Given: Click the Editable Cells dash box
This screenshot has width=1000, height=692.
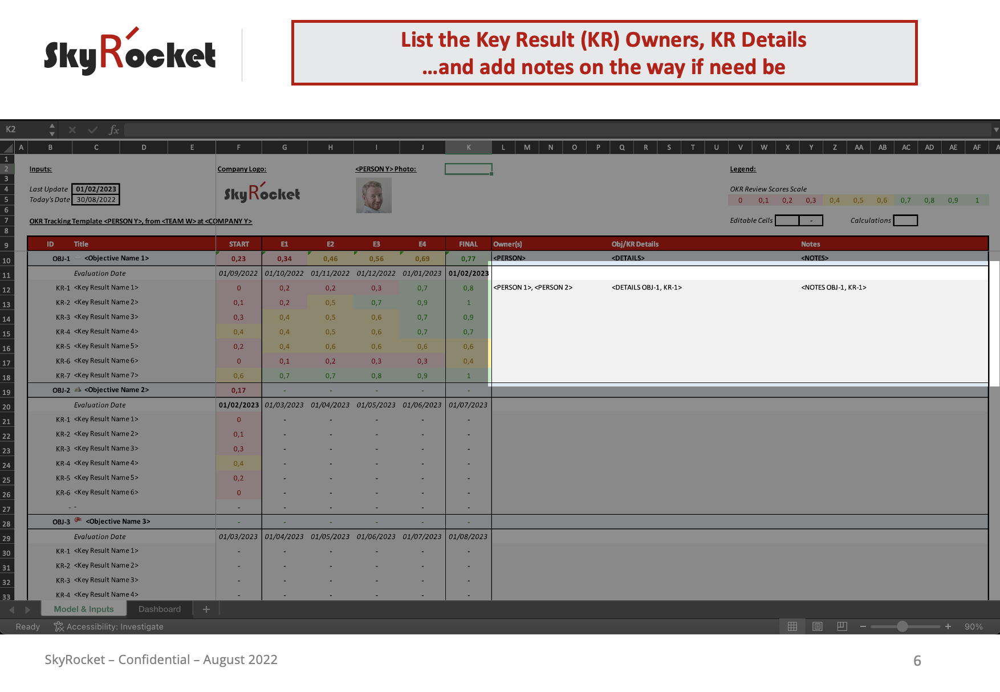Looking at the screenshot, I should (x=811, y=221).
